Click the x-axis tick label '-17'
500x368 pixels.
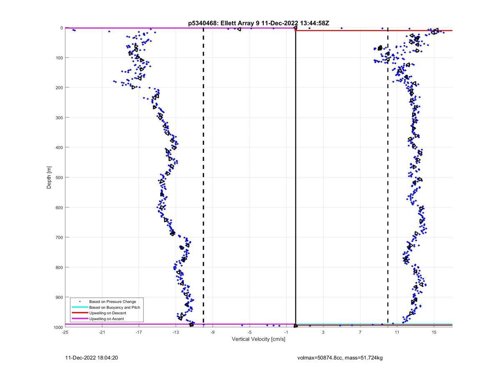139,332
